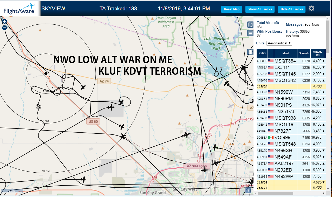Sort table by Squawk column header
This screenshot has height=197, width=332.
(304, 53)
